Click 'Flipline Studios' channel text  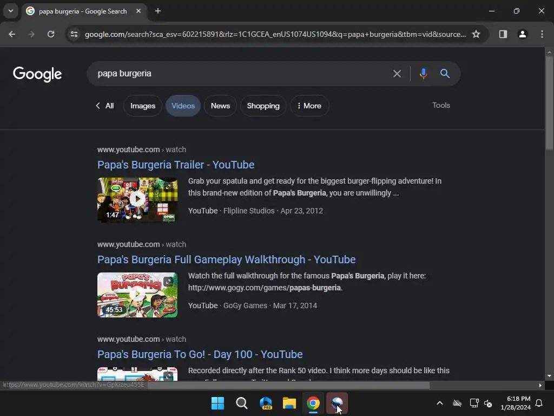point(249,211)
